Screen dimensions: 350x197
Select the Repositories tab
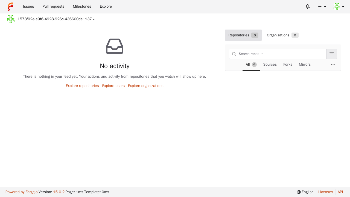click(x=243, y=35)
